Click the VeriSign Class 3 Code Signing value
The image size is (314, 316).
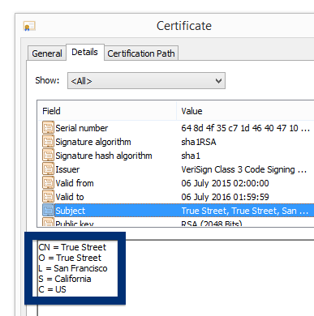[x=244, y=169]
